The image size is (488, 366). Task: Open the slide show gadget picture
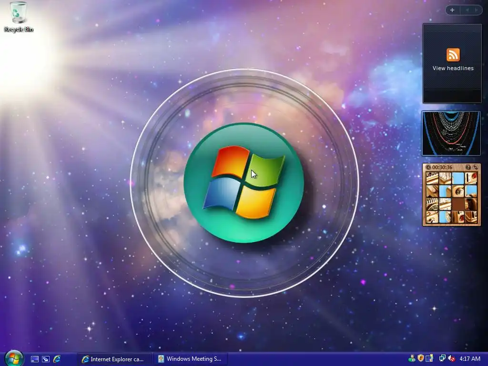point(451,133)
